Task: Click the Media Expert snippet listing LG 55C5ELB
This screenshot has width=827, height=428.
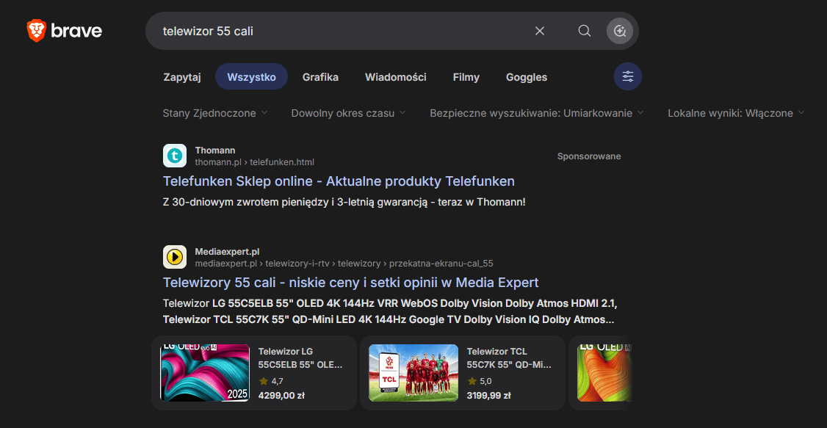Action: pyautogui.click(x=390, y=311)
